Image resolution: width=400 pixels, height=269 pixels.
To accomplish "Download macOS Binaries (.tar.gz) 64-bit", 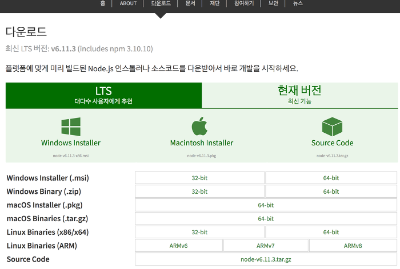I will click(266, 218).
